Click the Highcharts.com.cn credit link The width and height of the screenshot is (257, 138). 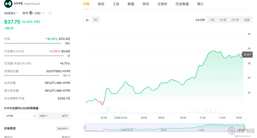coord(242,136)
